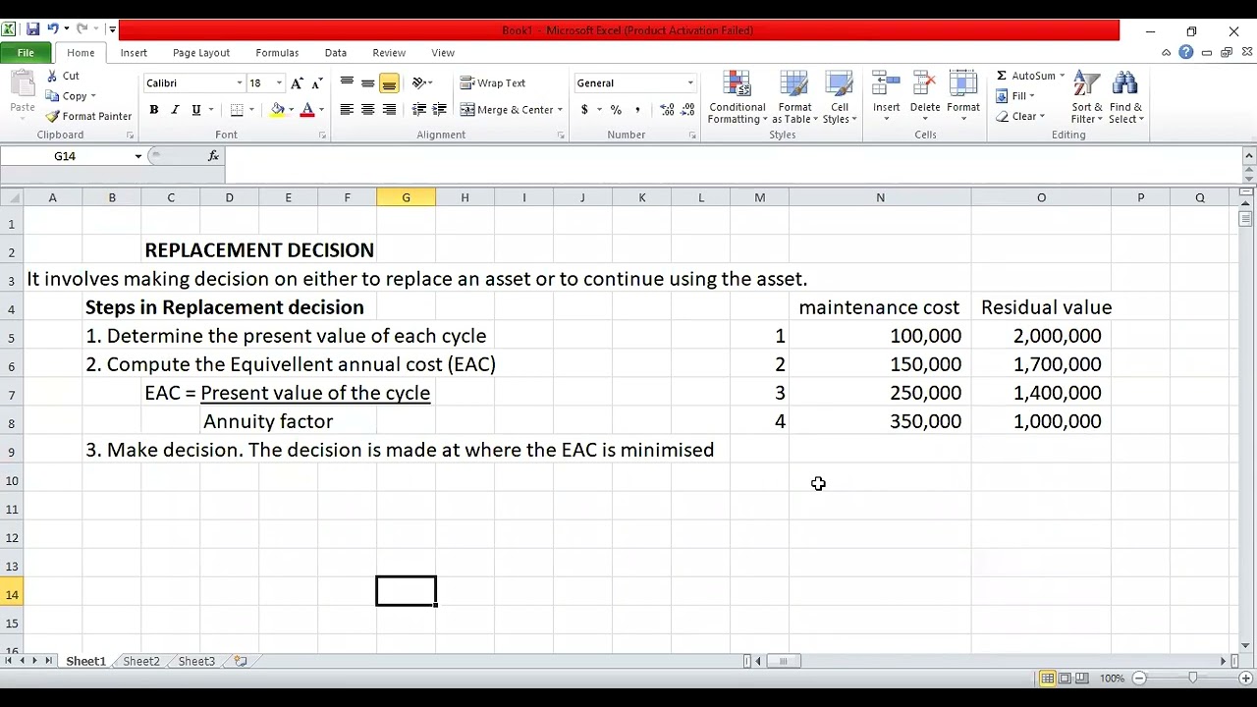Toggle Bottom Align
This screenshot has height=707, width=1257.
pos(389,83)
